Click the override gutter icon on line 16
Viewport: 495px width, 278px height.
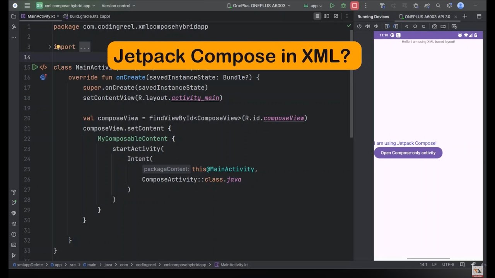tap(43, 77)
